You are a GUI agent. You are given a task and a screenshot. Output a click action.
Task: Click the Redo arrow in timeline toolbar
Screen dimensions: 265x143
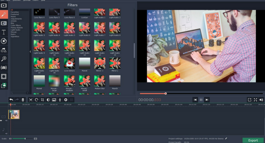click(x=17, y=100)
